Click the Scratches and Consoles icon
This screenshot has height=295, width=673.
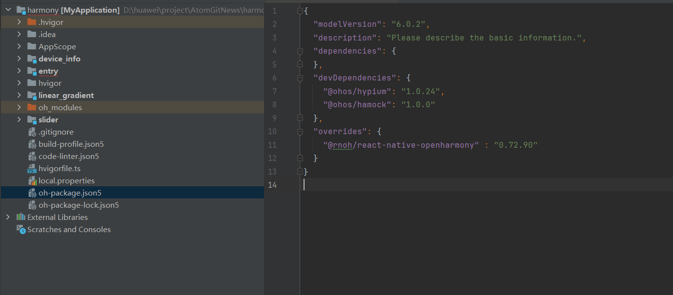point(21,229)
